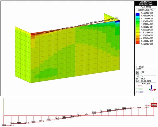Viewport: 158px width, 127px height.
Task: Click the blue Z: 0.259 value
Action: pyautogui.click(x=139, y=92)
